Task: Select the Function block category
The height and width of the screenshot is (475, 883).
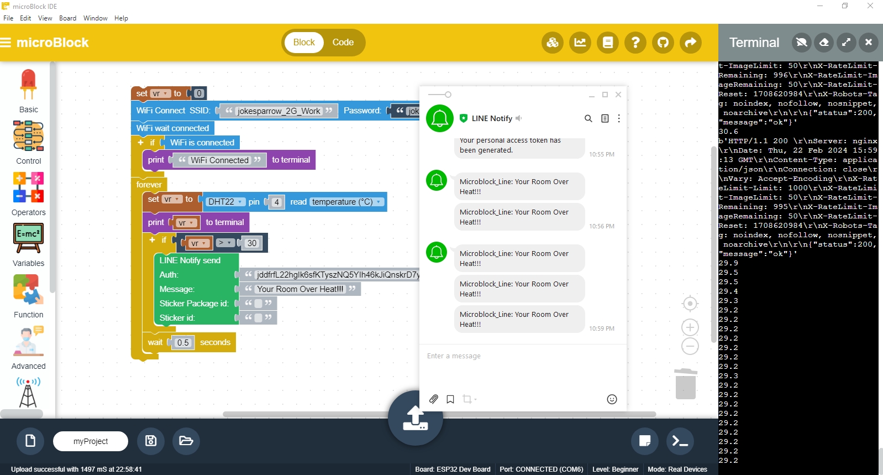Action: click(28, 296)
